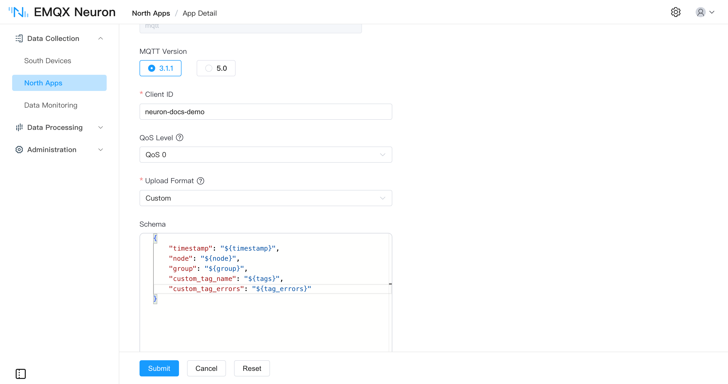Select MQTT Version 5.0 radio button
Screen dimensions: 728x384
tap(216, 68)
